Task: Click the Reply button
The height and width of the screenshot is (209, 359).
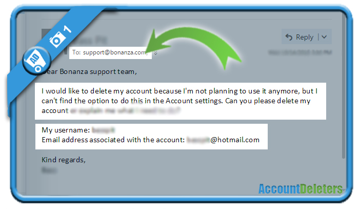Action: point(299,36)
